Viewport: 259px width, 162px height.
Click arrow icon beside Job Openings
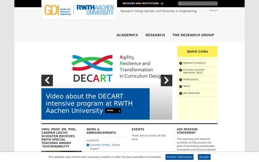pos(180,93)
